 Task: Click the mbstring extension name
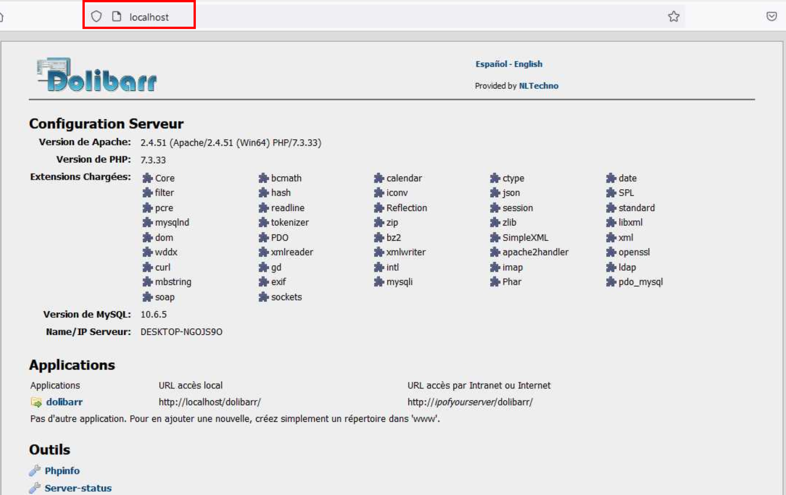173,282
